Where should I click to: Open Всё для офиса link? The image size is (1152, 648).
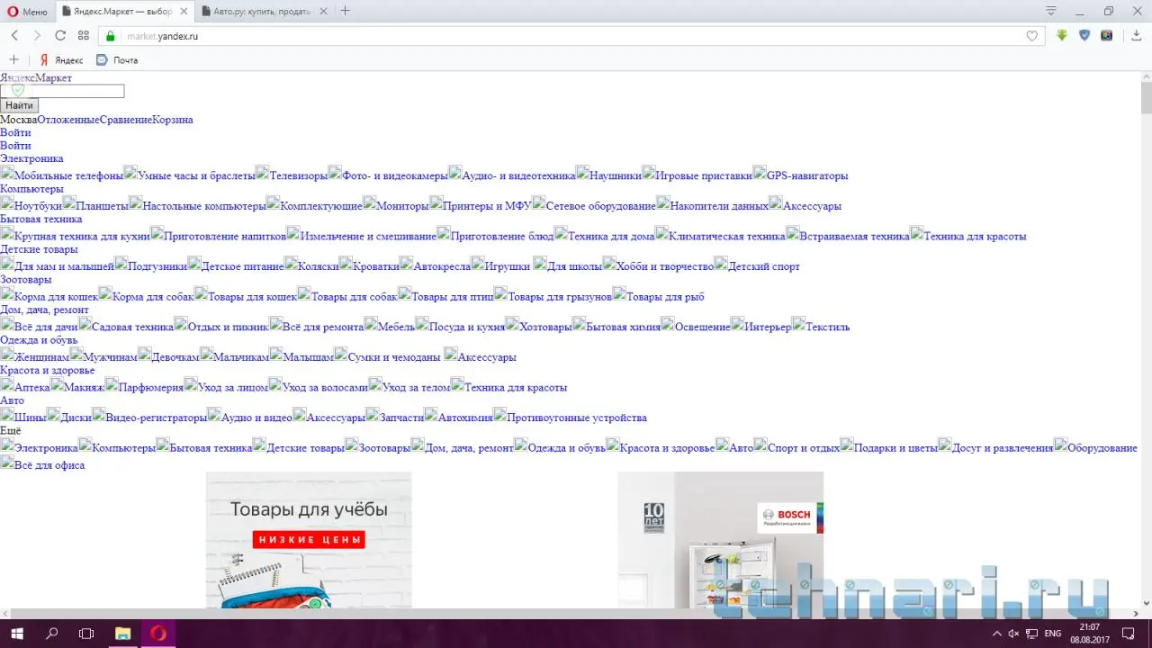click(x=49, y=465)
